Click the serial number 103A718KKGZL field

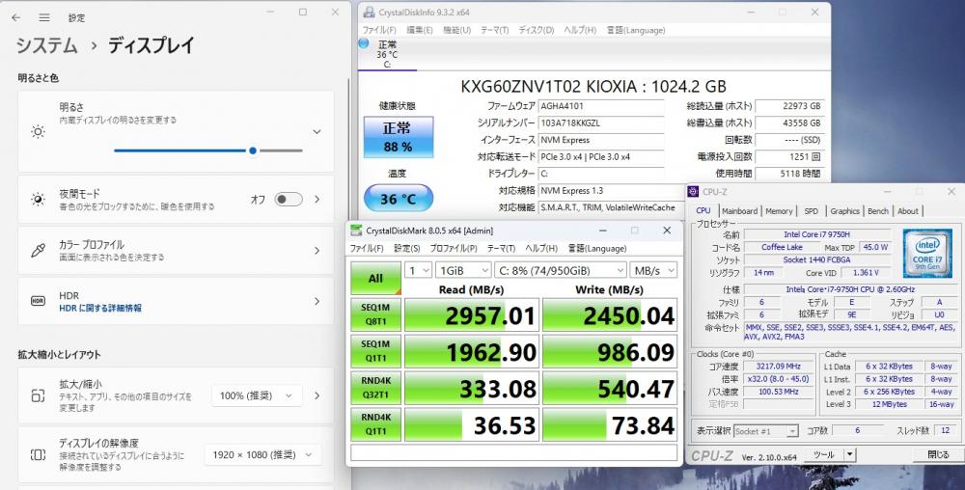point(601,122)
